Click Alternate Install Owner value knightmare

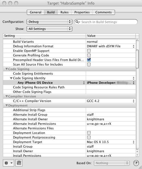coord(95,119)
